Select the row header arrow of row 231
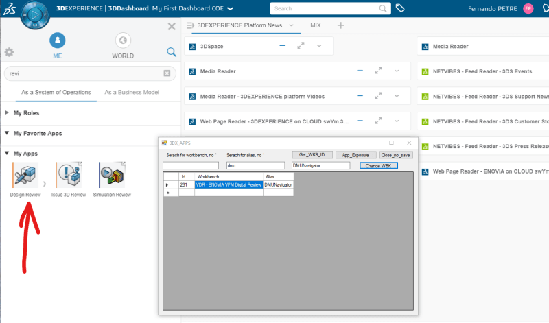This screenshot has height=323, width=549. click(171, 184)
